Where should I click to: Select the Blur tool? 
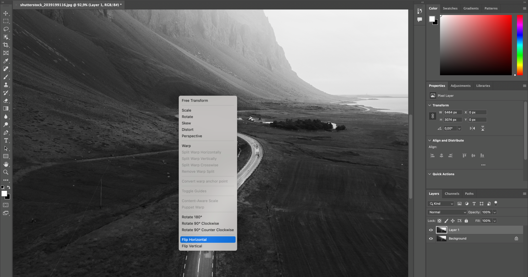point(6,117)
